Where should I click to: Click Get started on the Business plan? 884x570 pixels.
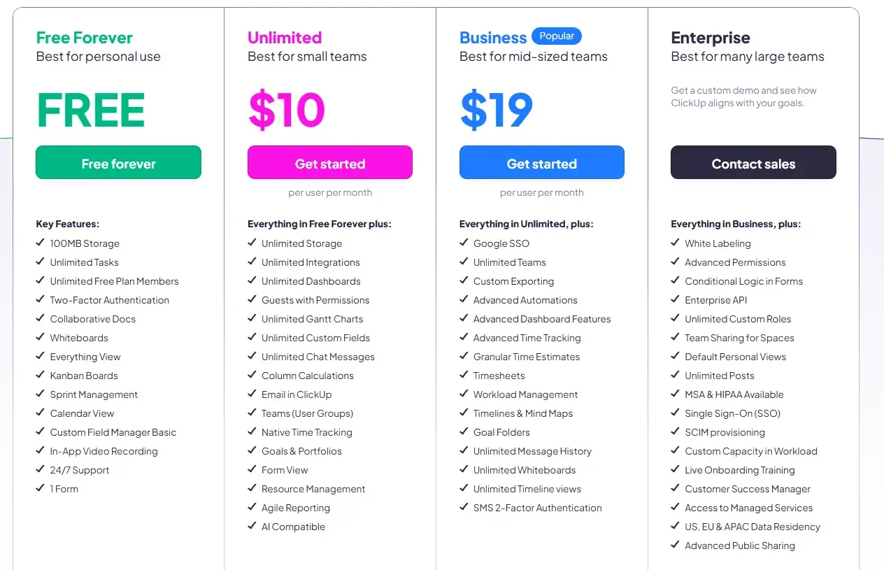point(541,162)
